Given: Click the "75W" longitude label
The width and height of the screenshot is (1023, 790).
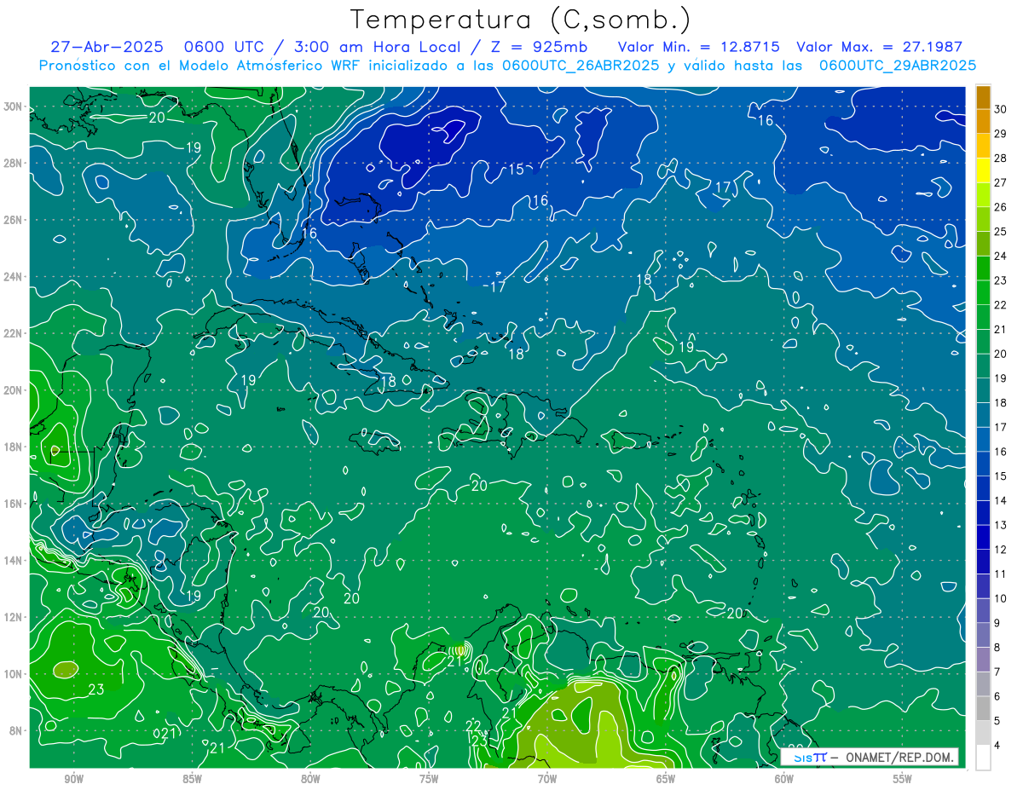Looking at the screenshot, I should (429, 779).
